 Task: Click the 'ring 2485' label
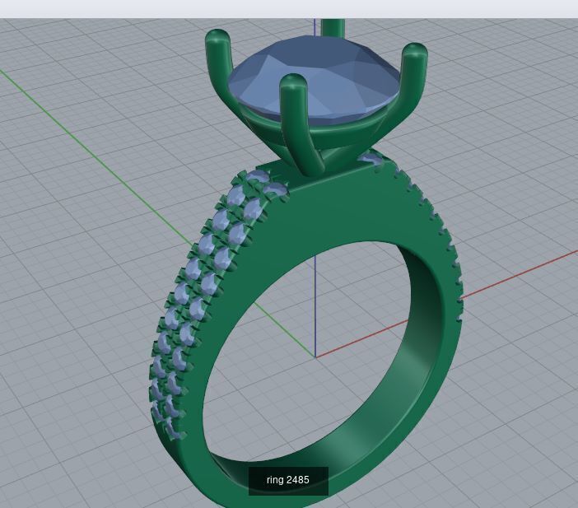coord(288,480)
